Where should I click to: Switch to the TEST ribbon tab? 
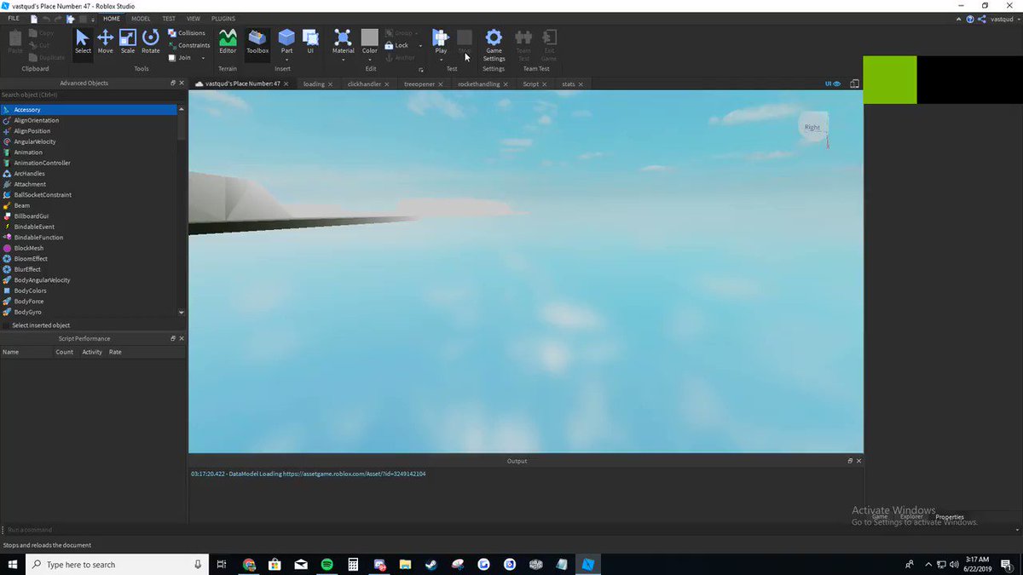[x=169, y=18]
